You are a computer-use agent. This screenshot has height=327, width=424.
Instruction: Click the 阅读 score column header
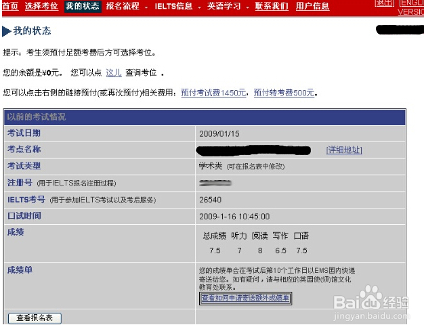point(259,236)
